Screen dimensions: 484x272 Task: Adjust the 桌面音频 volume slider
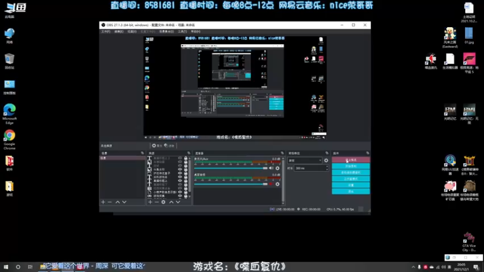(231, 184)
